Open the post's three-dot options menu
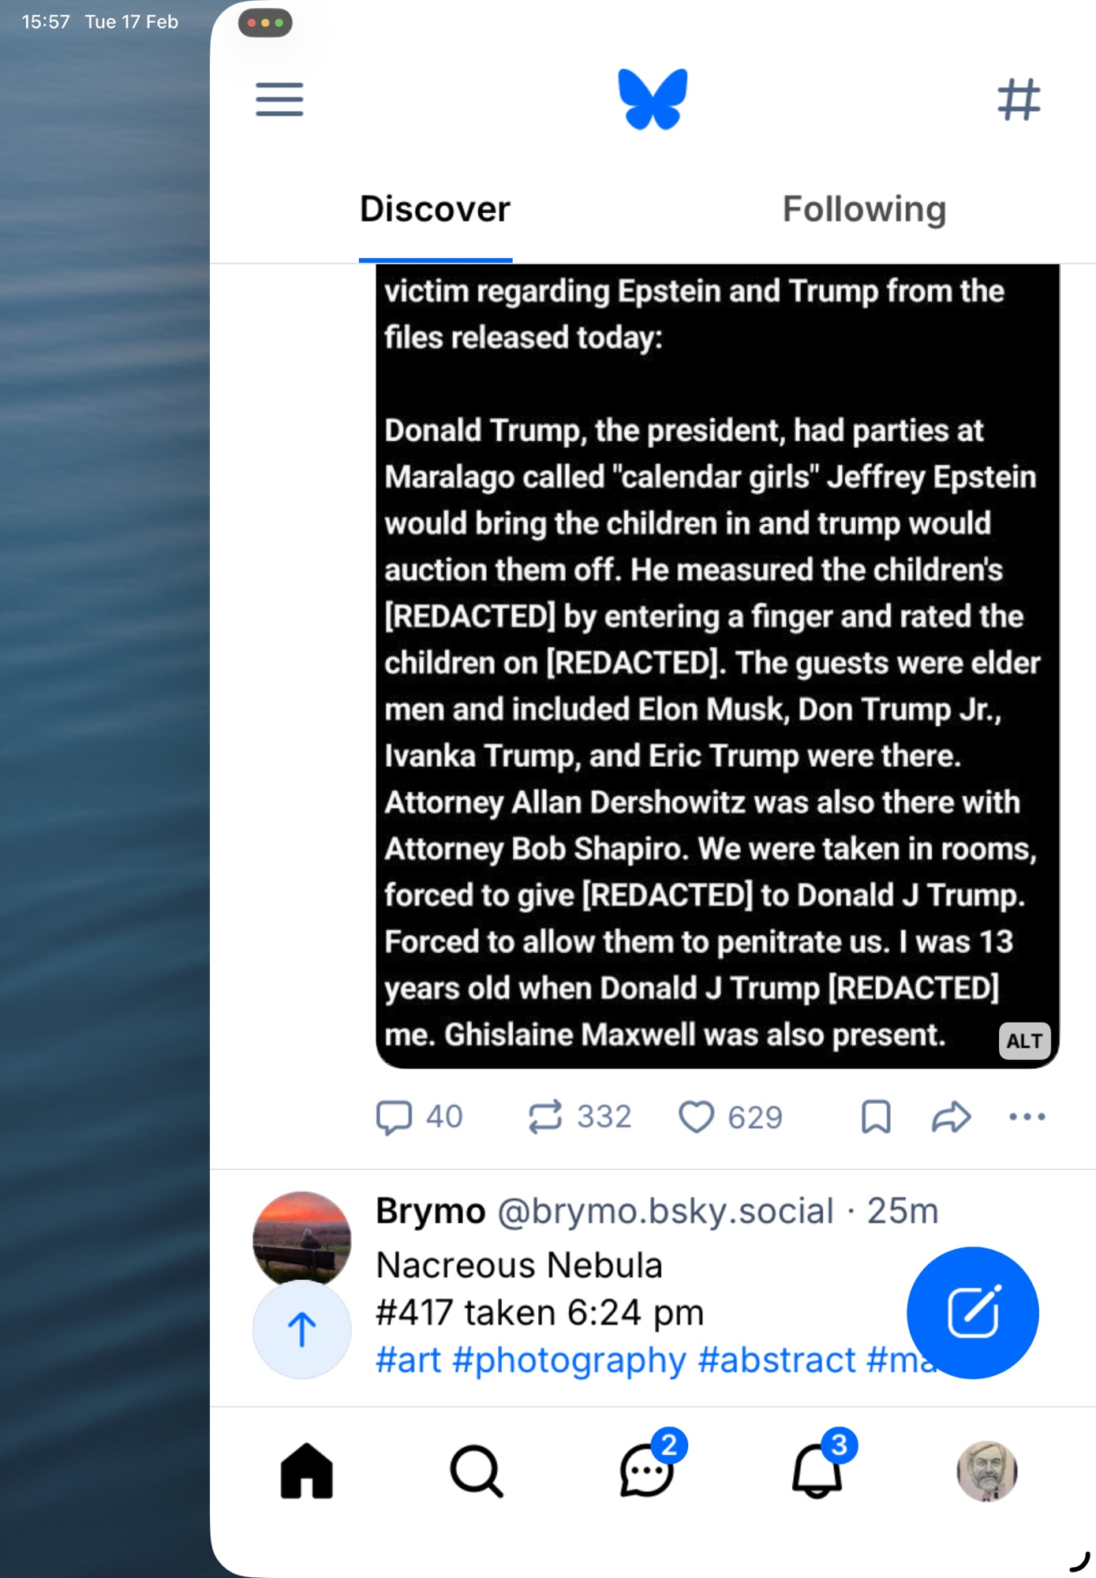 click(1027, 1116)
